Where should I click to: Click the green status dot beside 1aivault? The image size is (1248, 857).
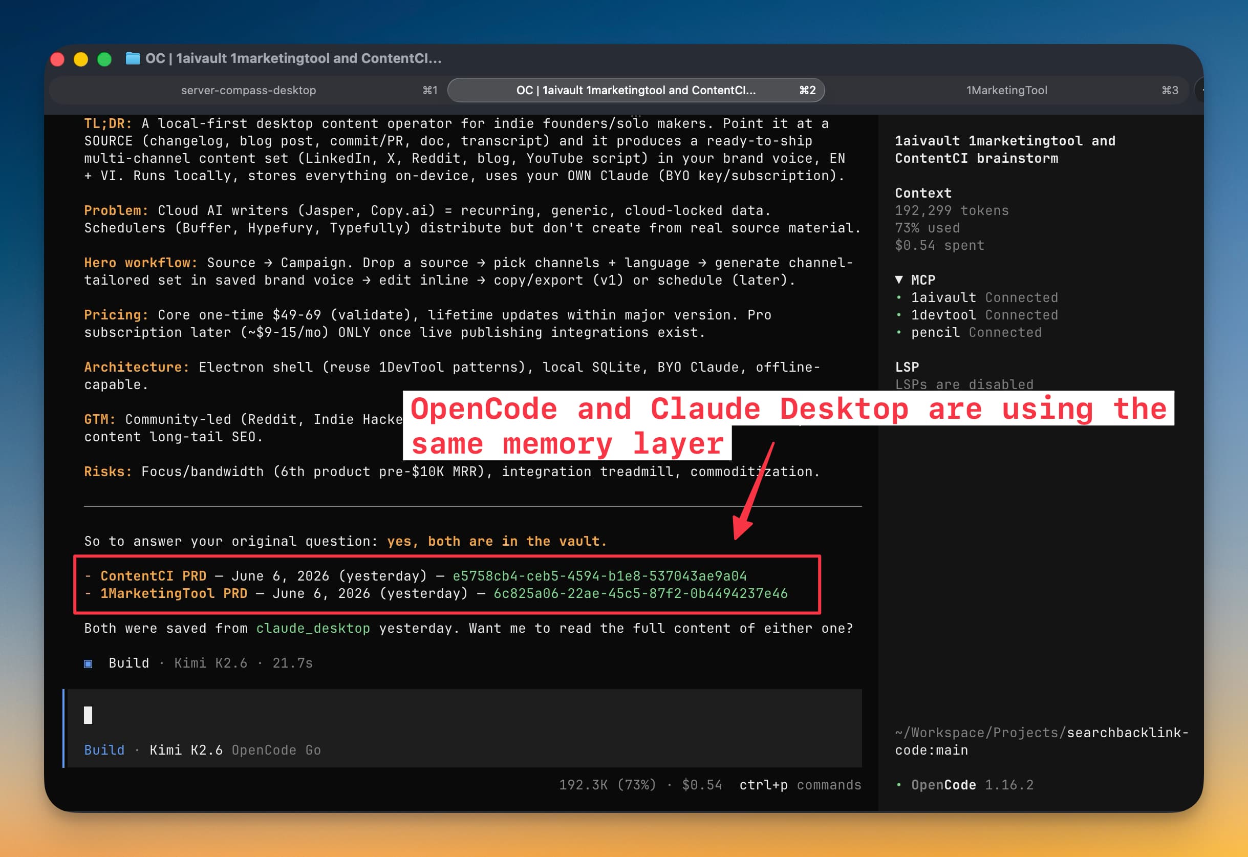[x=899, y=297]
